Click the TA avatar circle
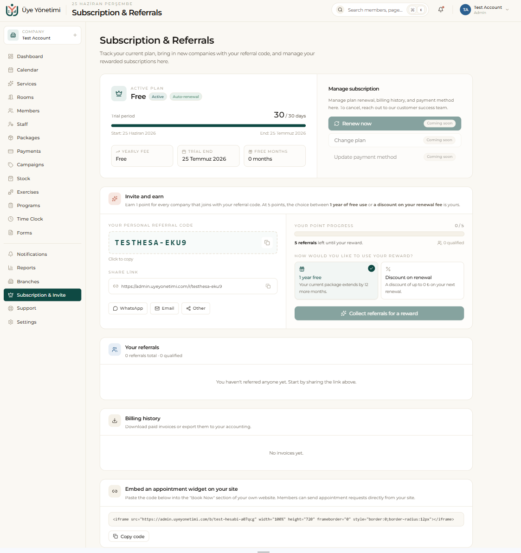 click(x=465, y=10)
